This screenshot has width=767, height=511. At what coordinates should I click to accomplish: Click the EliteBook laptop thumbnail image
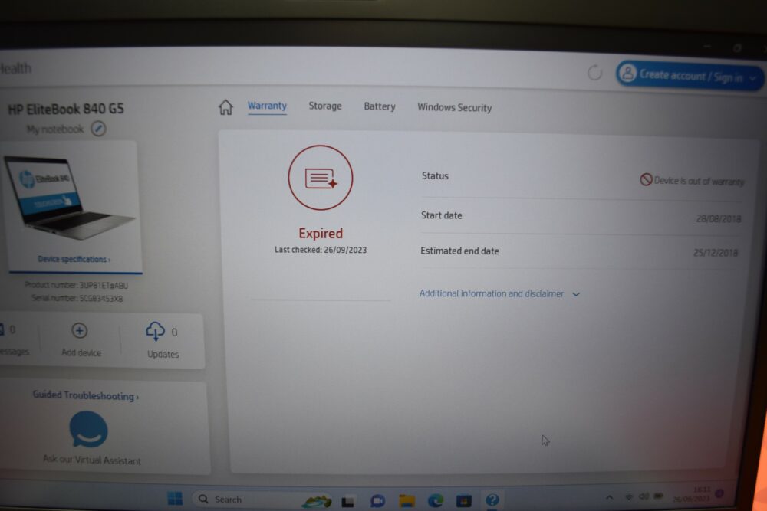pyautogui.click(x=68, y=198)
